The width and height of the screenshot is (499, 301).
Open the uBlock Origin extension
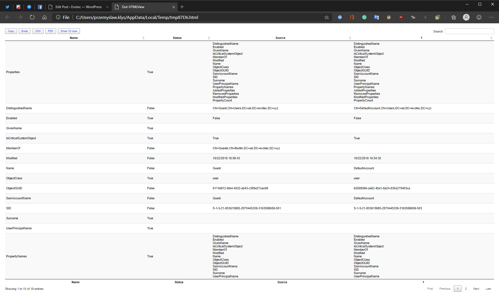tap(401, 17)
